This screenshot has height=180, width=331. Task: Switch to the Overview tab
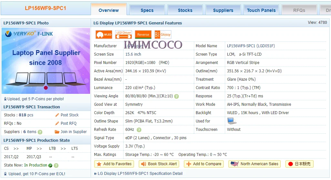(109, 10)
